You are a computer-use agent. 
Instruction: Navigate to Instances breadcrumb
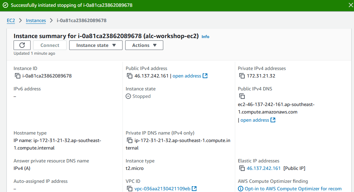(x=36, y=20)
